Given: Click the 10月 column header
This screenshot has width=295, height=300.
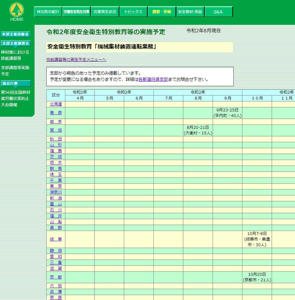Looking at the screenshot, I should pyautogui.click(x=257, y=98).
